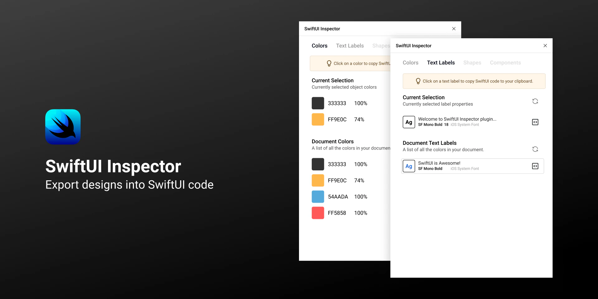
Task: Select the Colors tab in front window
Action: 410,63
